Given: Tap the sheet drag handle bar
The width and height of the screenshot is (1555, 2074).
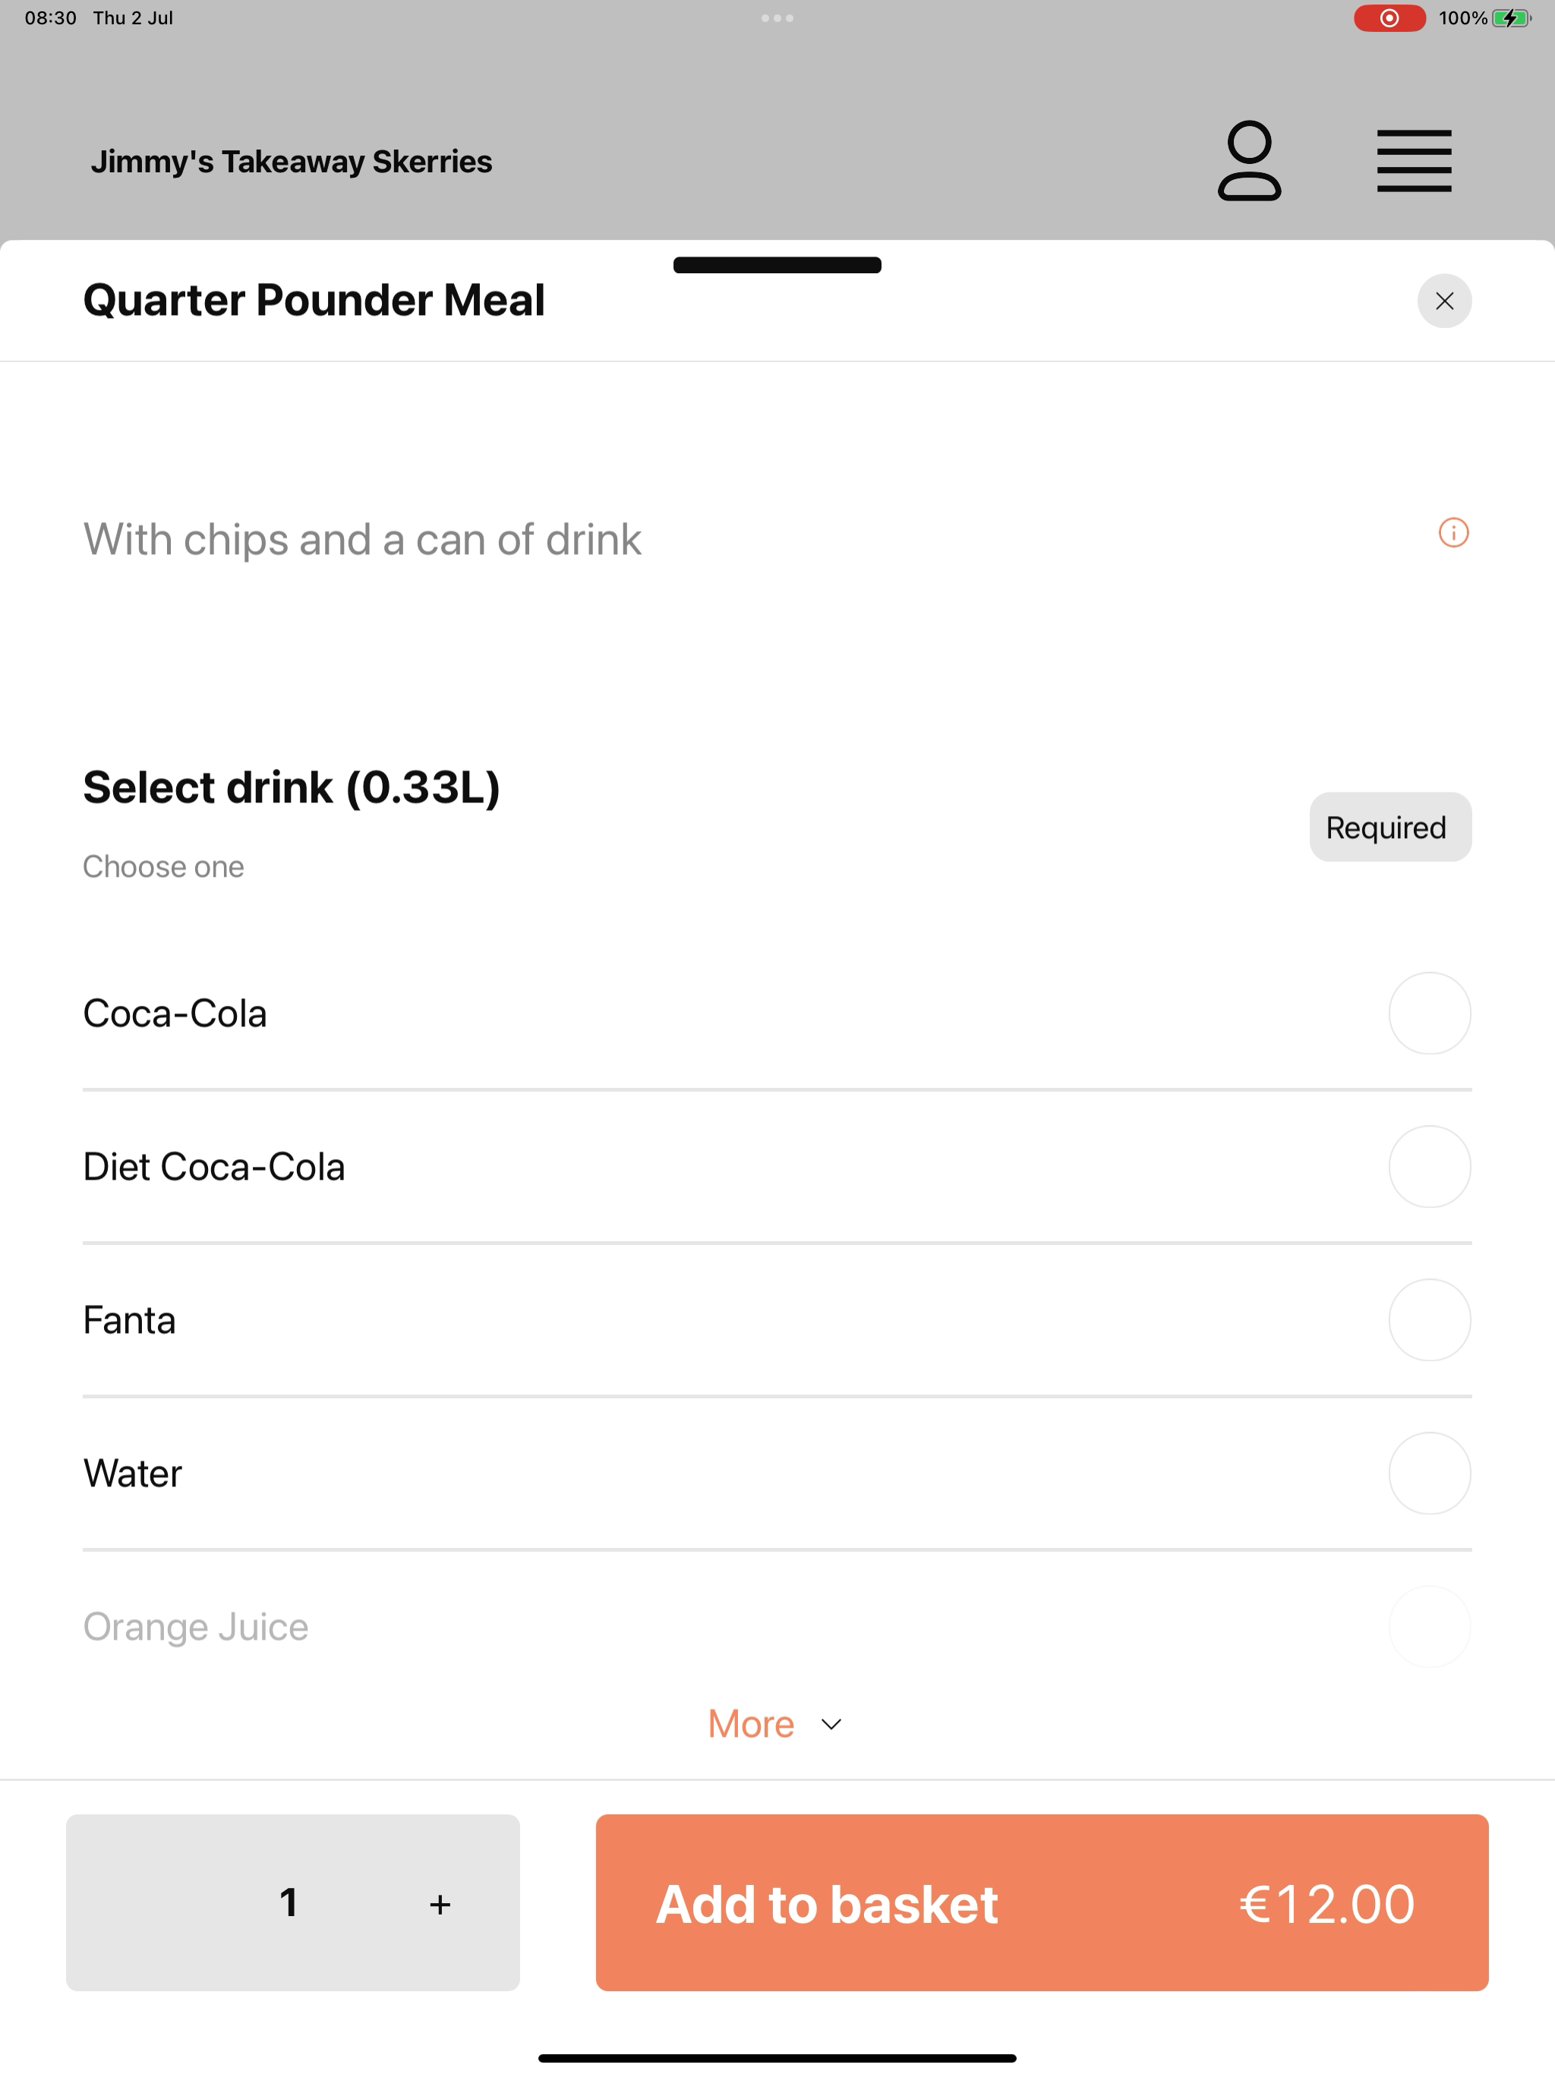Looking at the screenshot, I should tap(777, 266).
